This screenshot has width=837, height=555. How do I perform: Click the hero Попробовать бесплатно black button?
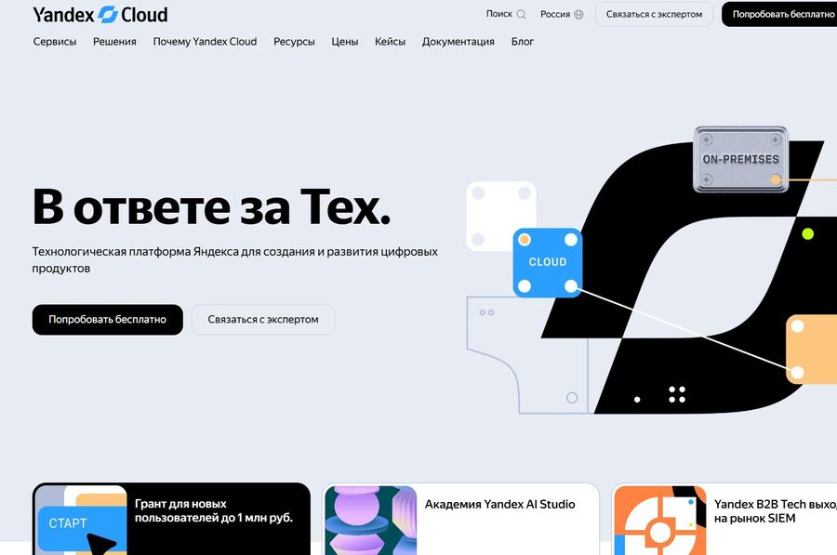click(107, 320)
